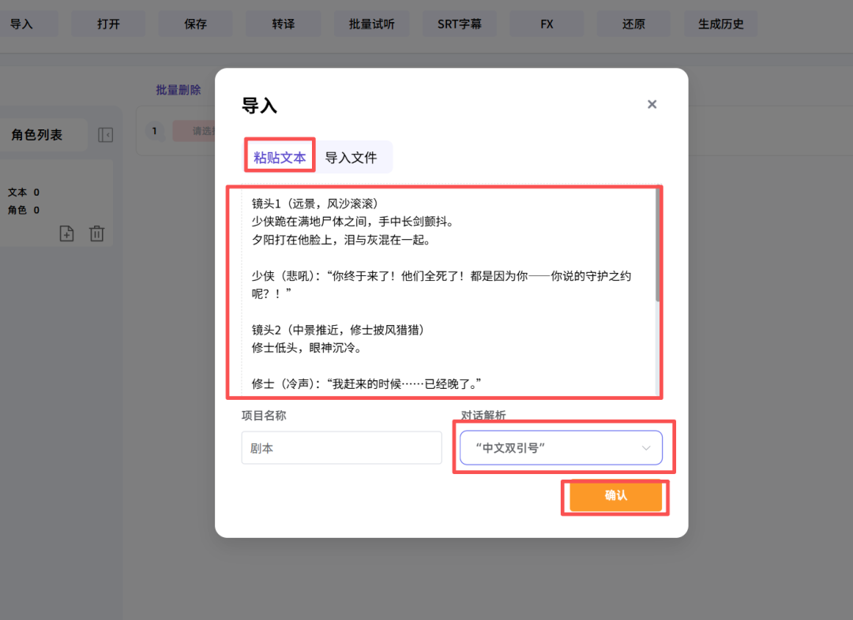The height and width of the screenshot is (620, 853).
Task: Launch 批量试听 batch preview
Action: [x=371, y=24]
